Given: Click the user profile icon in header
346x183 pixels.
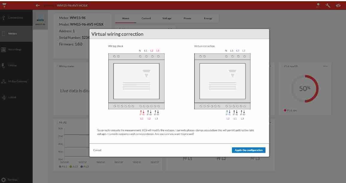Looking at the screenshot, I should (318, 5).
